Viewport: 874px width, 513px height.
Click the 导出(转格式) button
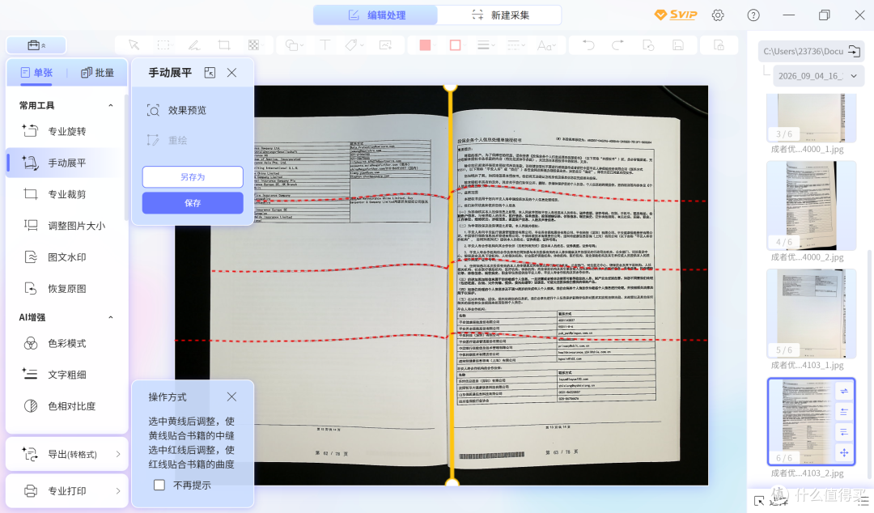point(66,454)
